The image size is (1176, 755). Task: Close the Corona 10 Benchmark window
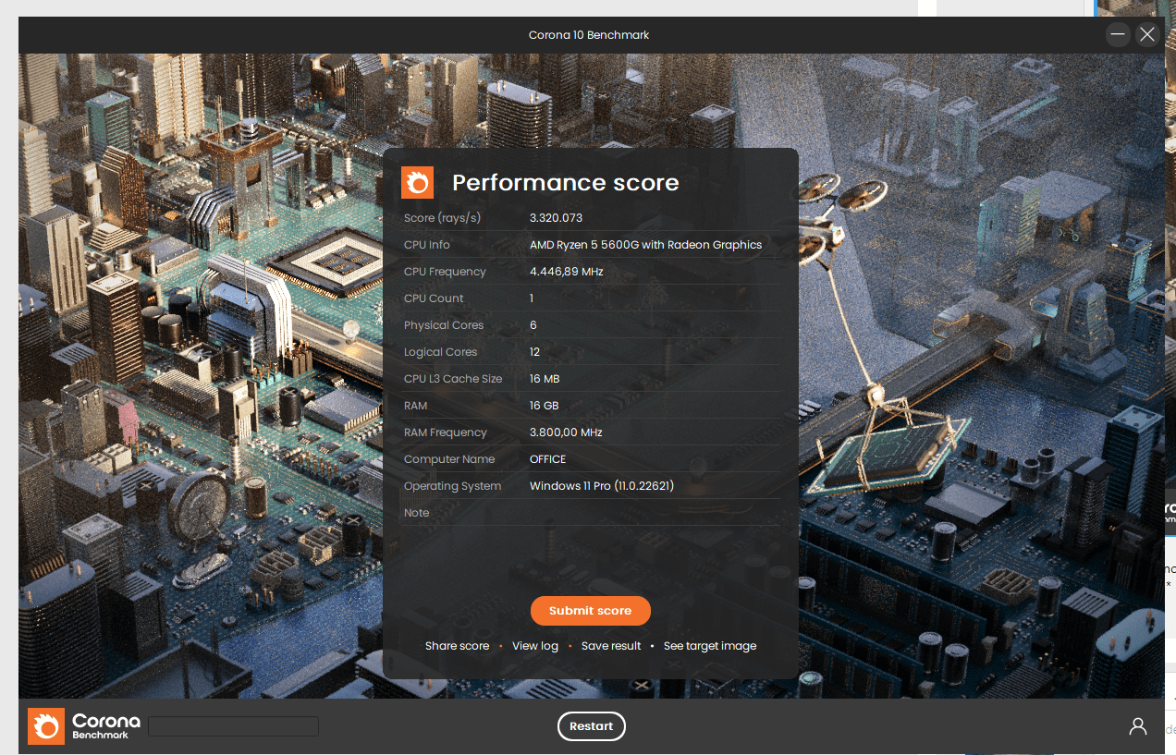pos(1147,35)
